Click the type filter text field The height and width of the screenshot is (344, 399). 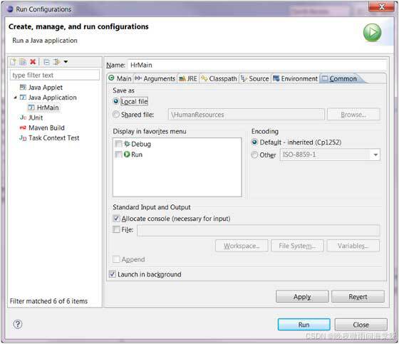(55, 75)
